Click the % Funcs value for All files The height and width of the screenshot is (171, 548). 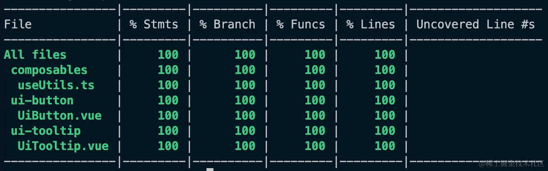315,55
